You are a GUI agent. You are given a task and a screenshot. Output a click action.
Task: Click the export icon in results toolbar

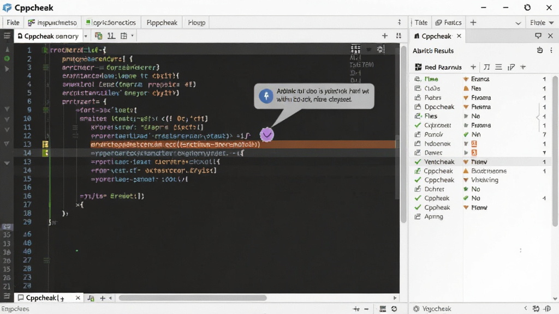coord(511,67)
